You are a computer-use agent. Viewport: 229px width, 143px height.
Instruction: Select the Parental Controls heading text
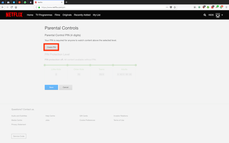[62, 28]
